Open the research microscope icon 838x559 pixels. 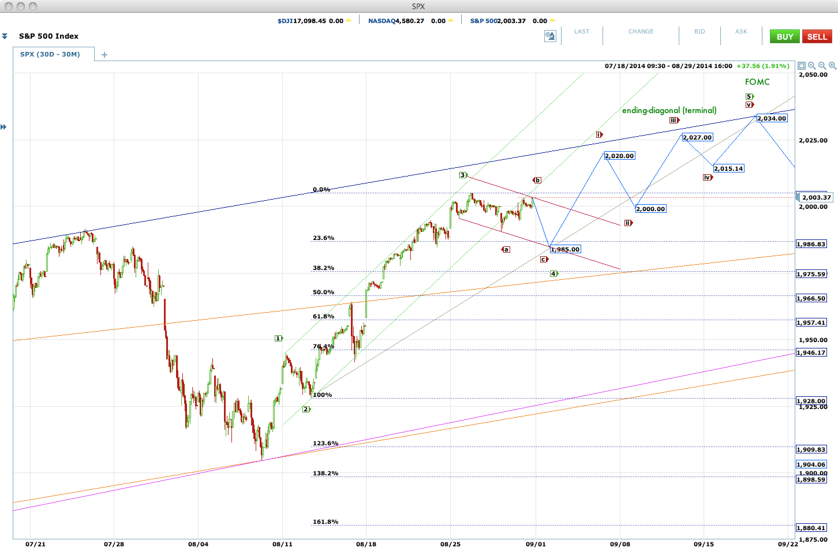pyautogui.click(x=550, y=36)
